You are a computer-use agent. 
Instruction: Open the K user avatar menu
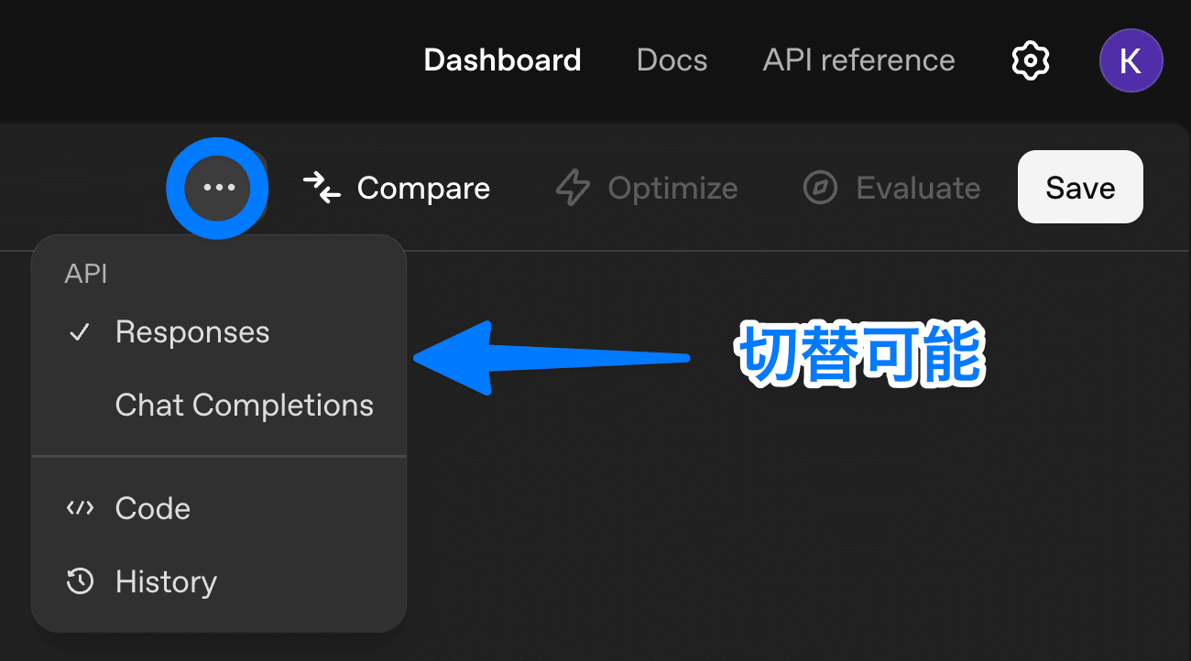coord(1131,60)
